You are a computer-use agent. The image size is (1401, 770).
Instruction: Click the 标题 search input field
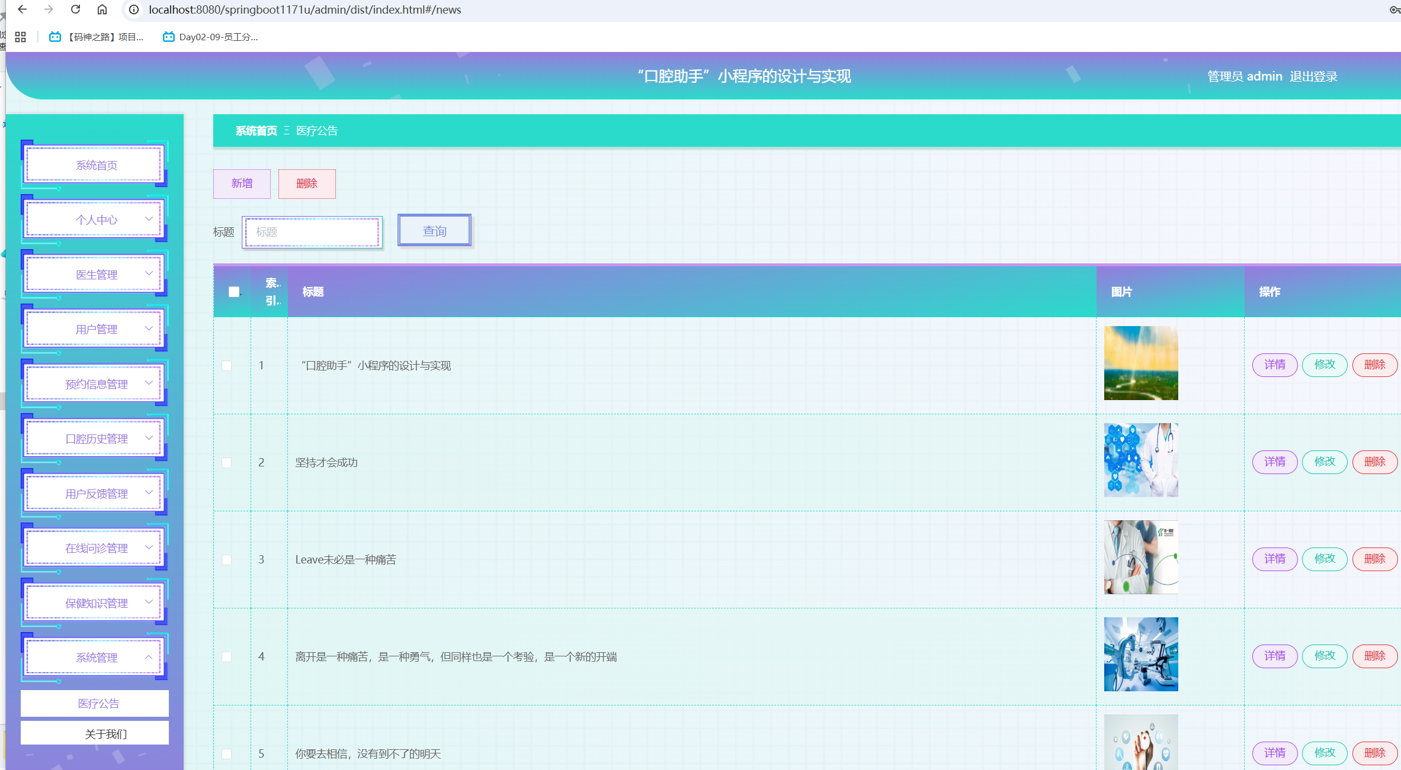312,232
